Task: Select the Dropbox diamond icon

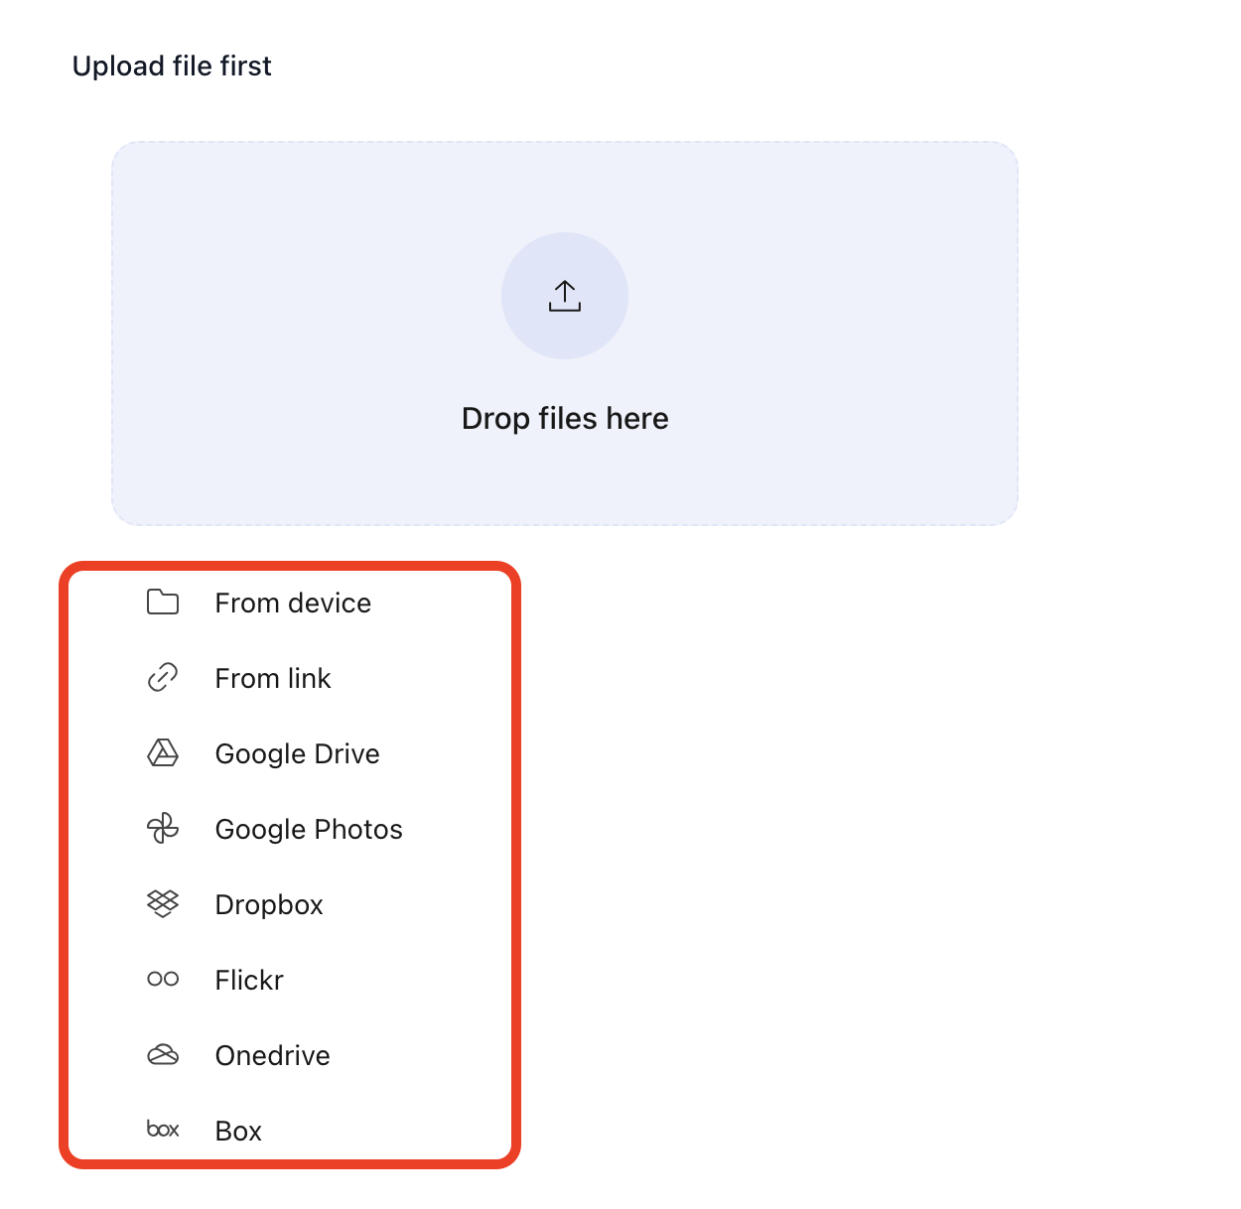Action: 162,903
